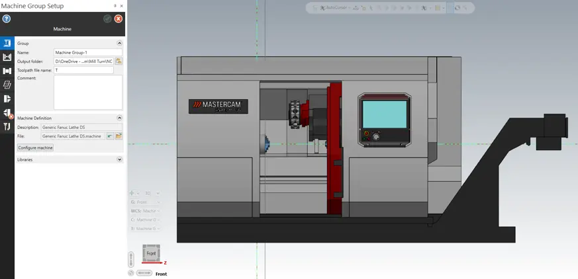
Task: Click the vertical rotate arrows control
Action: coord(131,259)
